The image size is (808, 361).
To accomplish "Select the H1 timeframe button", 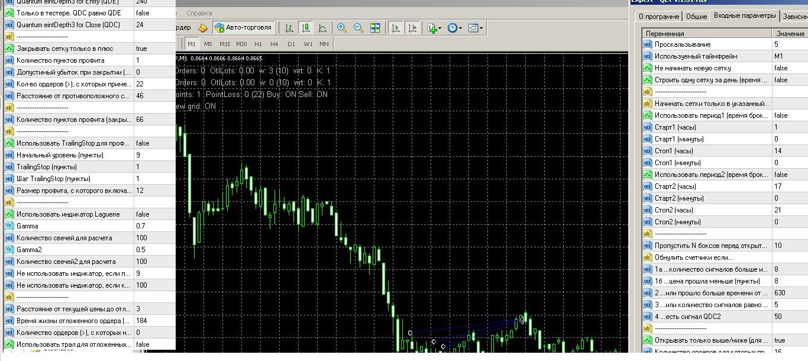I will tap(258, 44).
